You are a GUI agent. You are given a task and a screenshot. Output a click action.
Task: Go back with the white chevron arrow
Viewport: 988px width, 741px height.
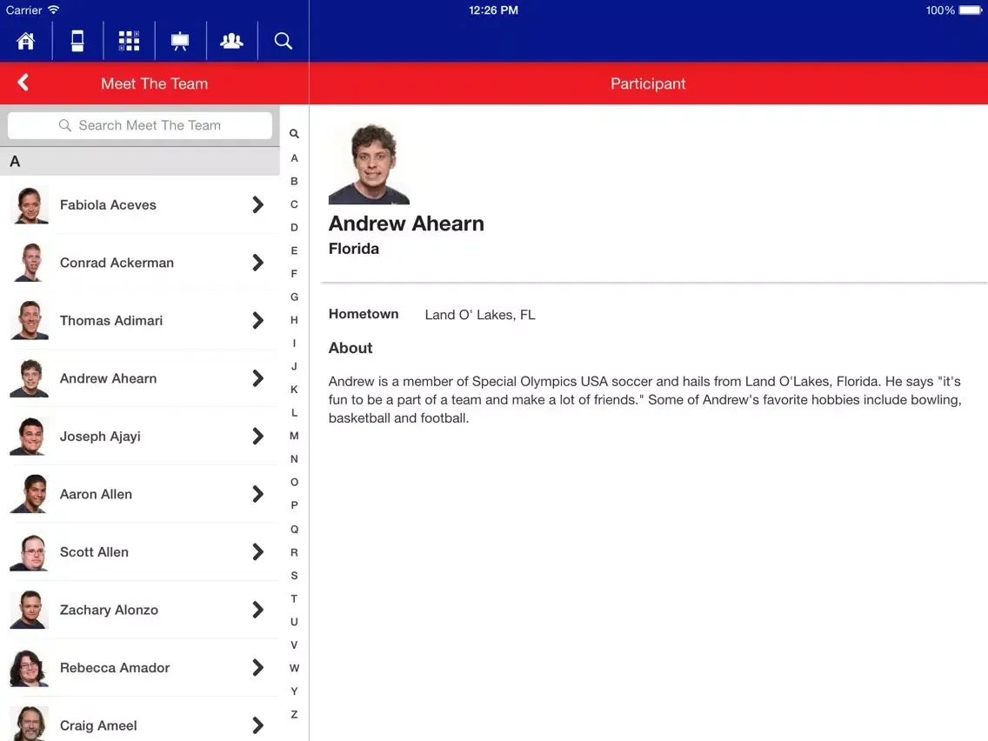point(23,83)
